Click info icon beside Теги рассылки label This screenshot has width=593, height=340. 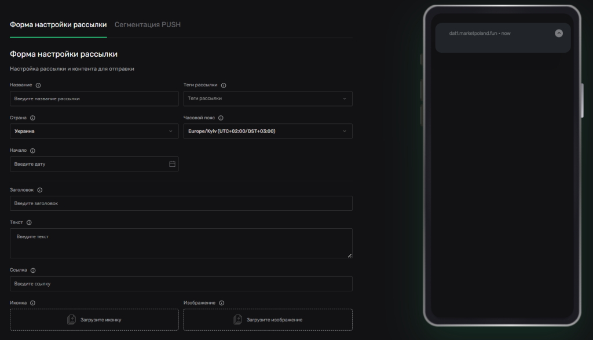coord(224,85)
